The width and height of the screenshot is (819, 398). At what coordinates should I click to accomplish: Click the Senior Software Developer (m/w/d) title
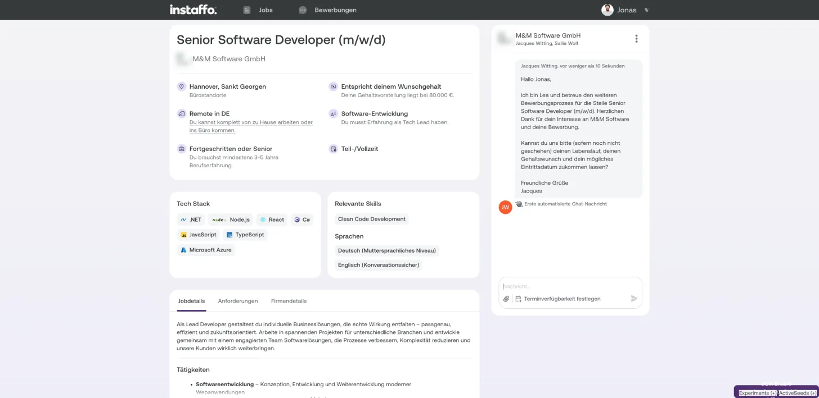click(x=281, y=40)
